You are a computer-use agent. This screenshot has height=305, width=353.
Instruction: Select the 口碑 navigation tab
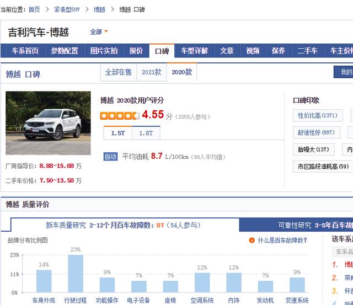(162, 51)
